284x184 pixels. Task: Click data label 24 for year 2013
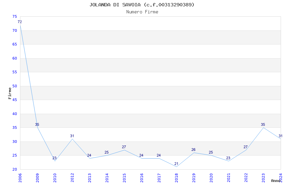point(89,155)
